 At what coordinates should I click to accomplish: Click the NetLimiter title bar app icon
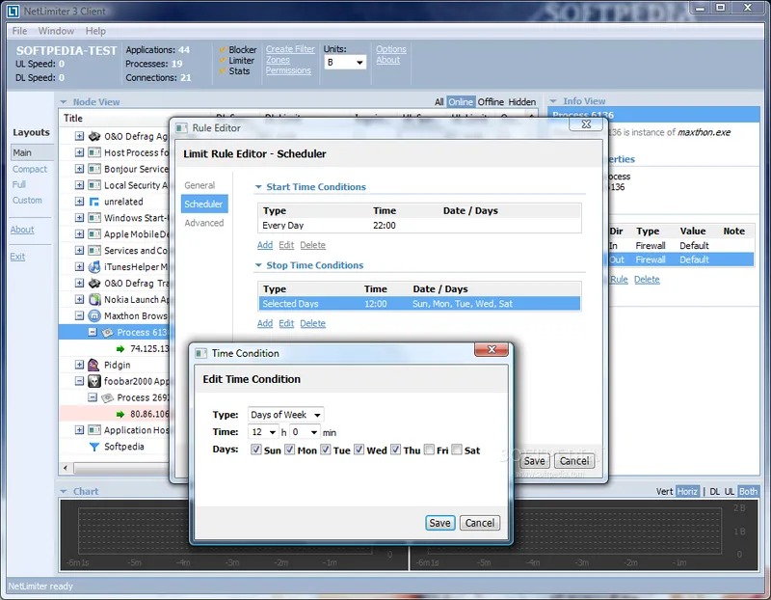(x=13, y=11)
